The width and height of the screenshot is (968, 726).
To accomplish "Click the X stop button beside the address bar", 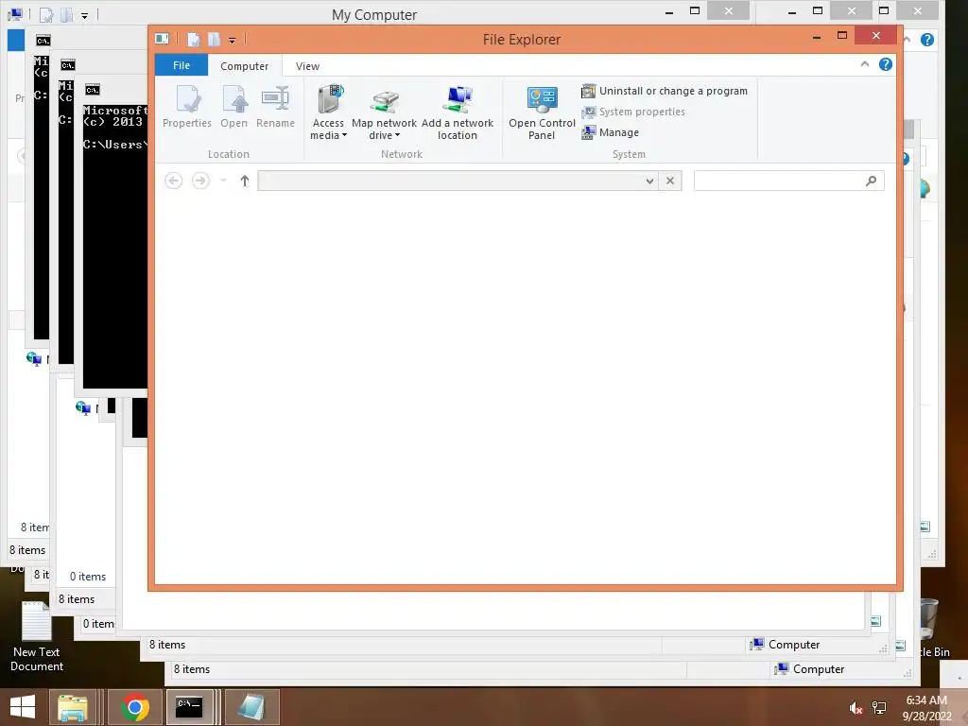I will click(670, 181).
